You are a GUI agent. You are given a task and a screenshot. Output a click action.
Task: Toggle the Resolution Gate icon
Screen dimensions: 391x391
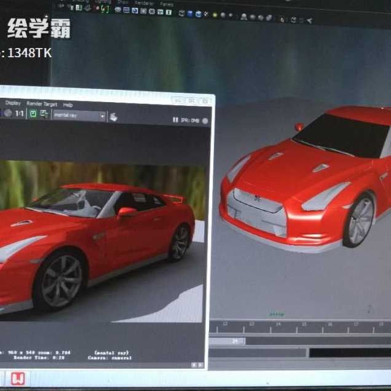(x=135, y=10)
